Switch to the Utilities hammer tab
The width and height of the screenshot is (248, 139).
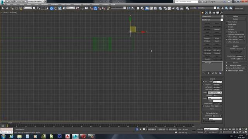pos(221,13)
